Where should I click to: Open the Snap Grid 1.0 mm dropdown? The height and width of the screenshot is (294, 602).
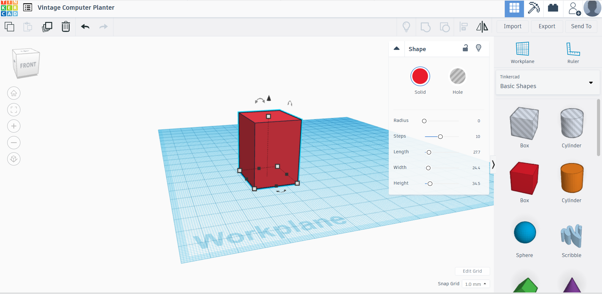(476, 284)
